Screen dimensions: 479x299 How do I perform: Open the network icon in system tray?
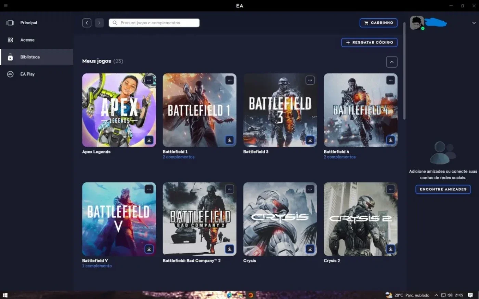coord(443,295)
